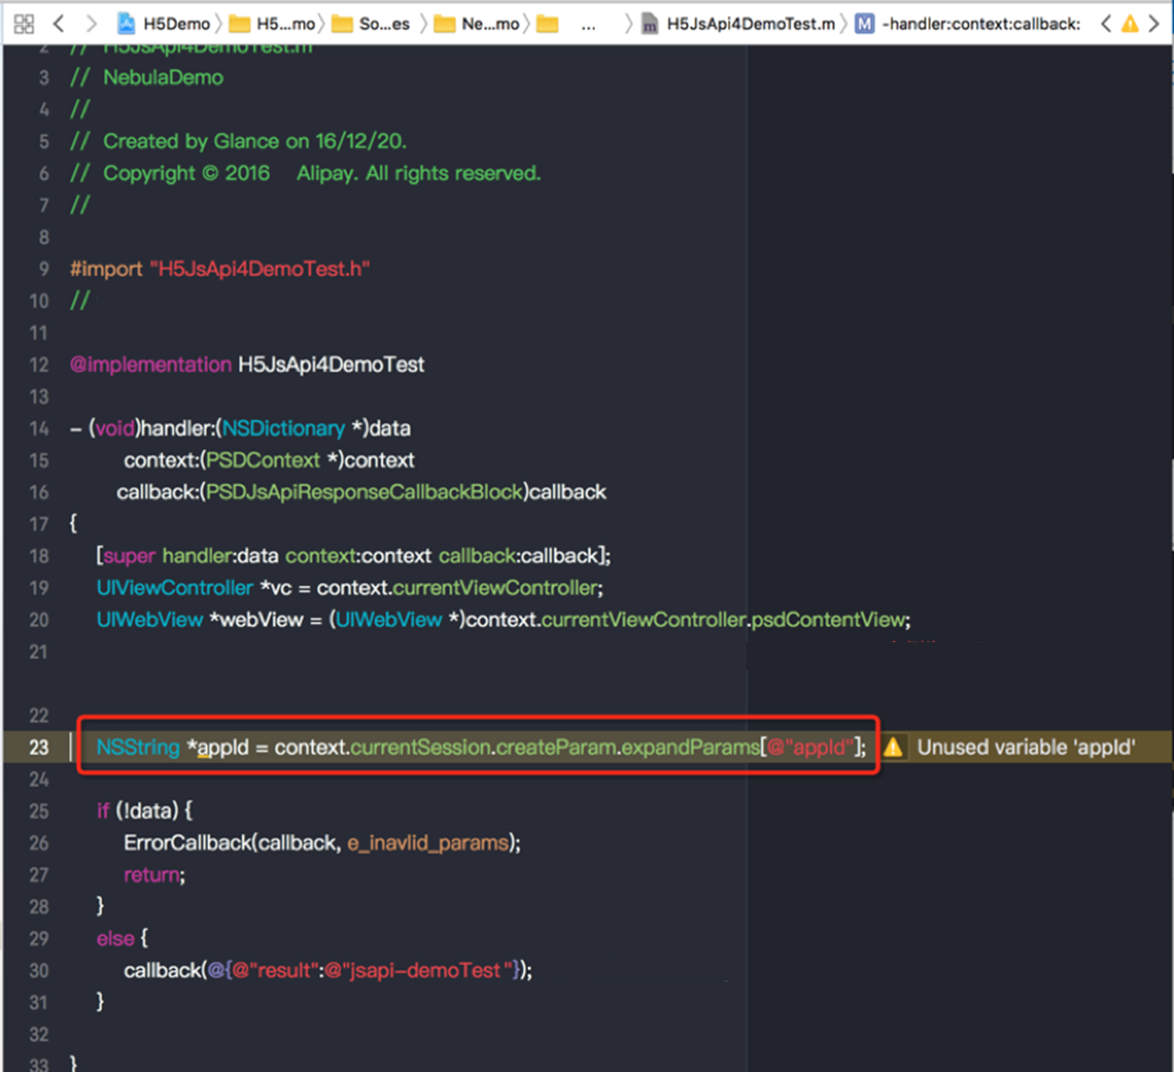Viewport: 1174px width, 1072px height.
Task: Jump to next issue arrow
Action: coord(1154,24)
